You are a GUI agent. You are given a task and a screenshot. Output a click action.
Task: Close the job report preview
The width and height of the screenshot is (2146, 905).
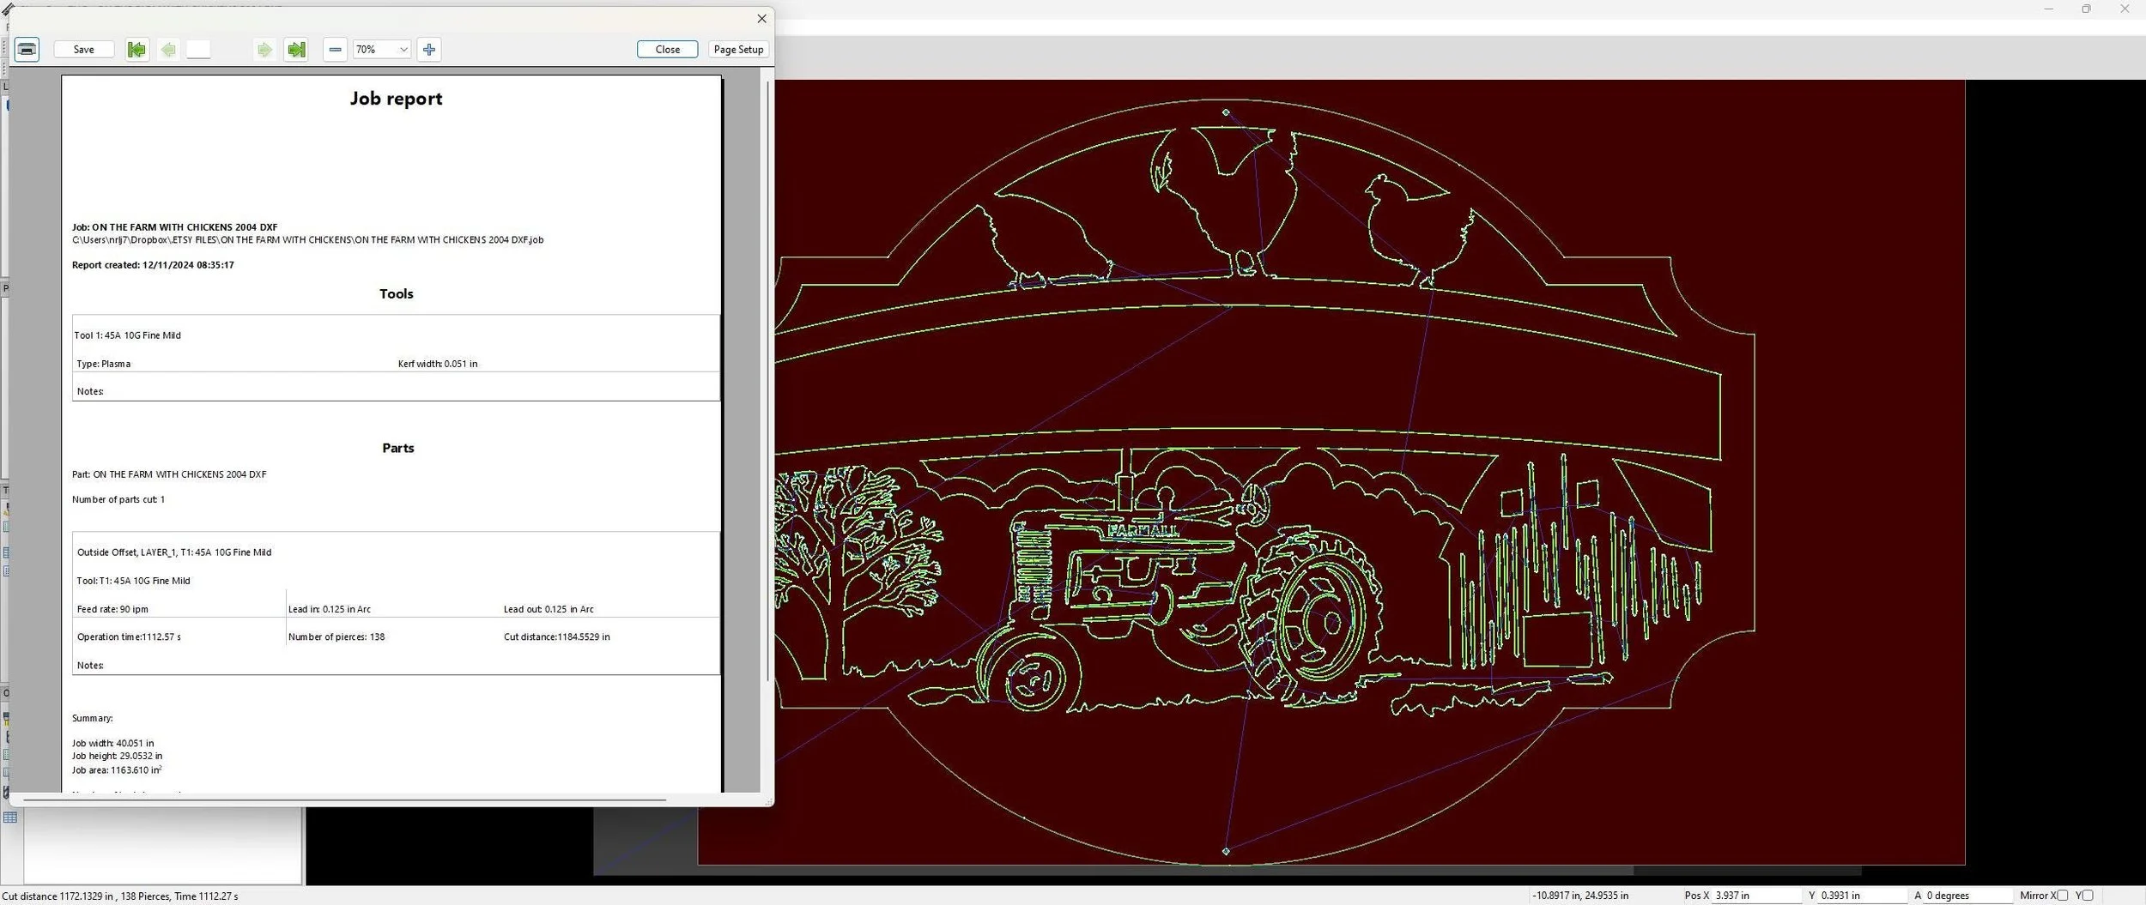[x=668, y=50]
